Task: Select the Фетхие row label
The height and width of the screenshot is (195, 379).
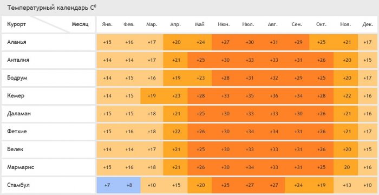Action: coord(17,132)
